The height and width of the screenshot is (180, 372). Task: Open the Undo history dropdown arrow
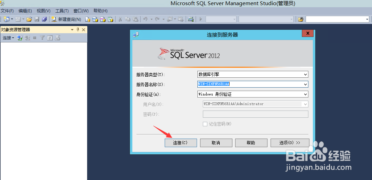coord(151,20)
